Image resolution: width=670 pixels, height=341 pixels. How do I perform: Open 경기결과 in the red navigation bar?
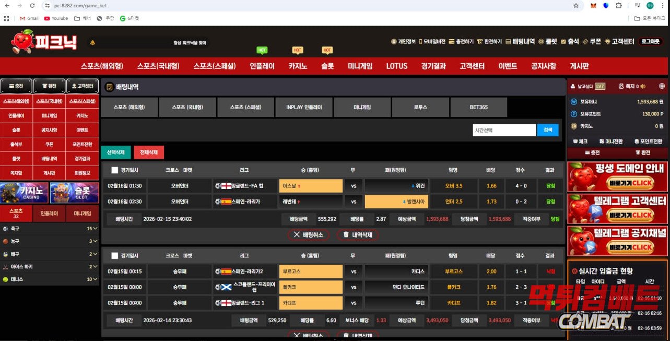[433, 66]
